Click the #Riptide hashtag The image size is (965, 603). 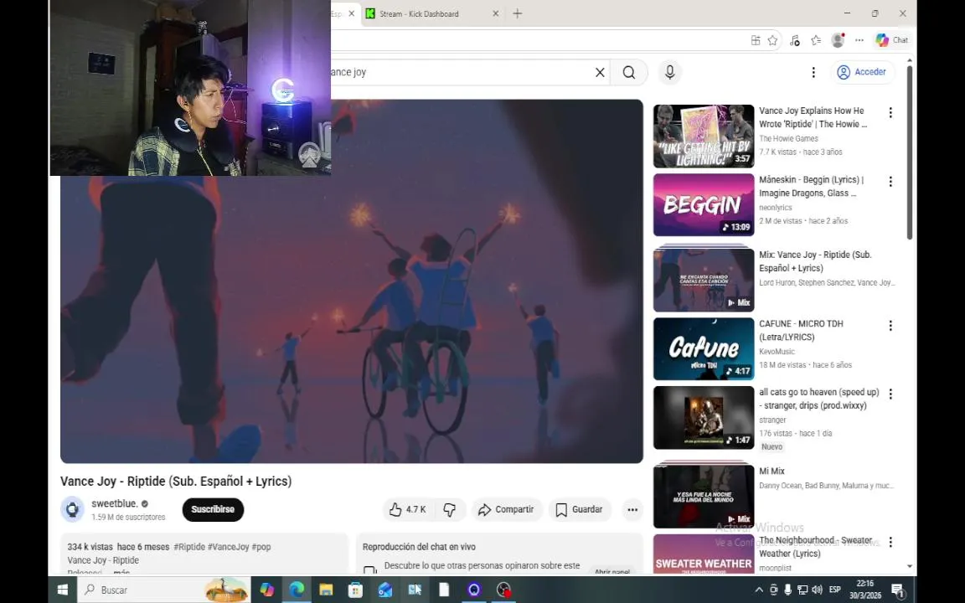(x=189, y=546)
